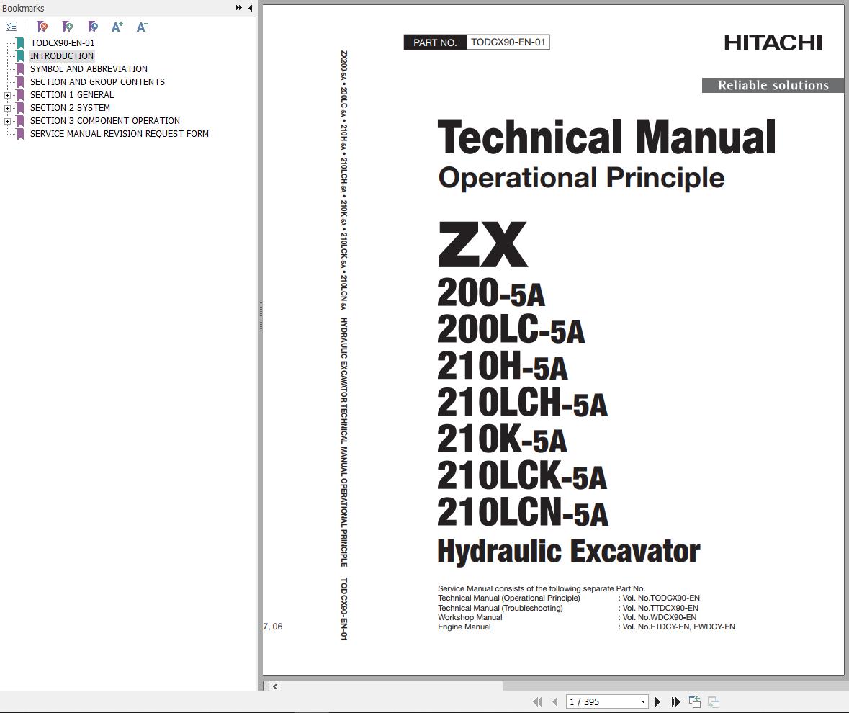Image resolution: width=849 pixels, height=713 pixels.
Task: Click the next view navigation icon
Action: point(714,701)
